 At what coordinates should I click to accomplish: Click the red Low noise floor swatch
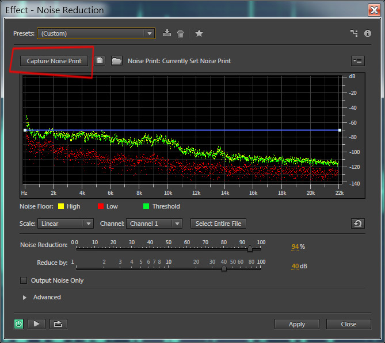coord(101,206)
